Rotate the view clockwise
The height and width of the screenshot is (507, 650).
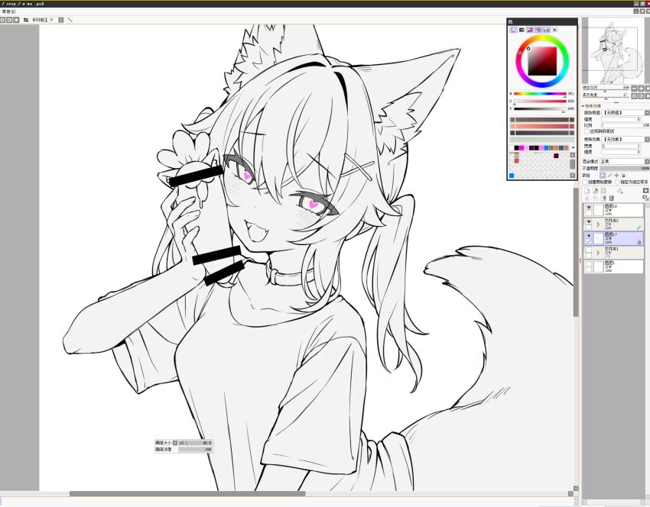point(642,95)
